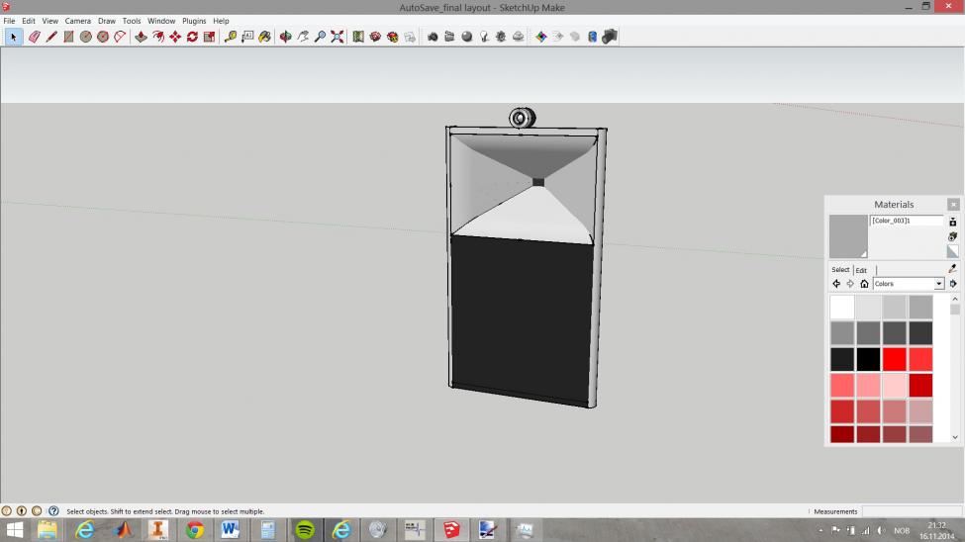Select the arrow Select tool

[x=13, y=37]
